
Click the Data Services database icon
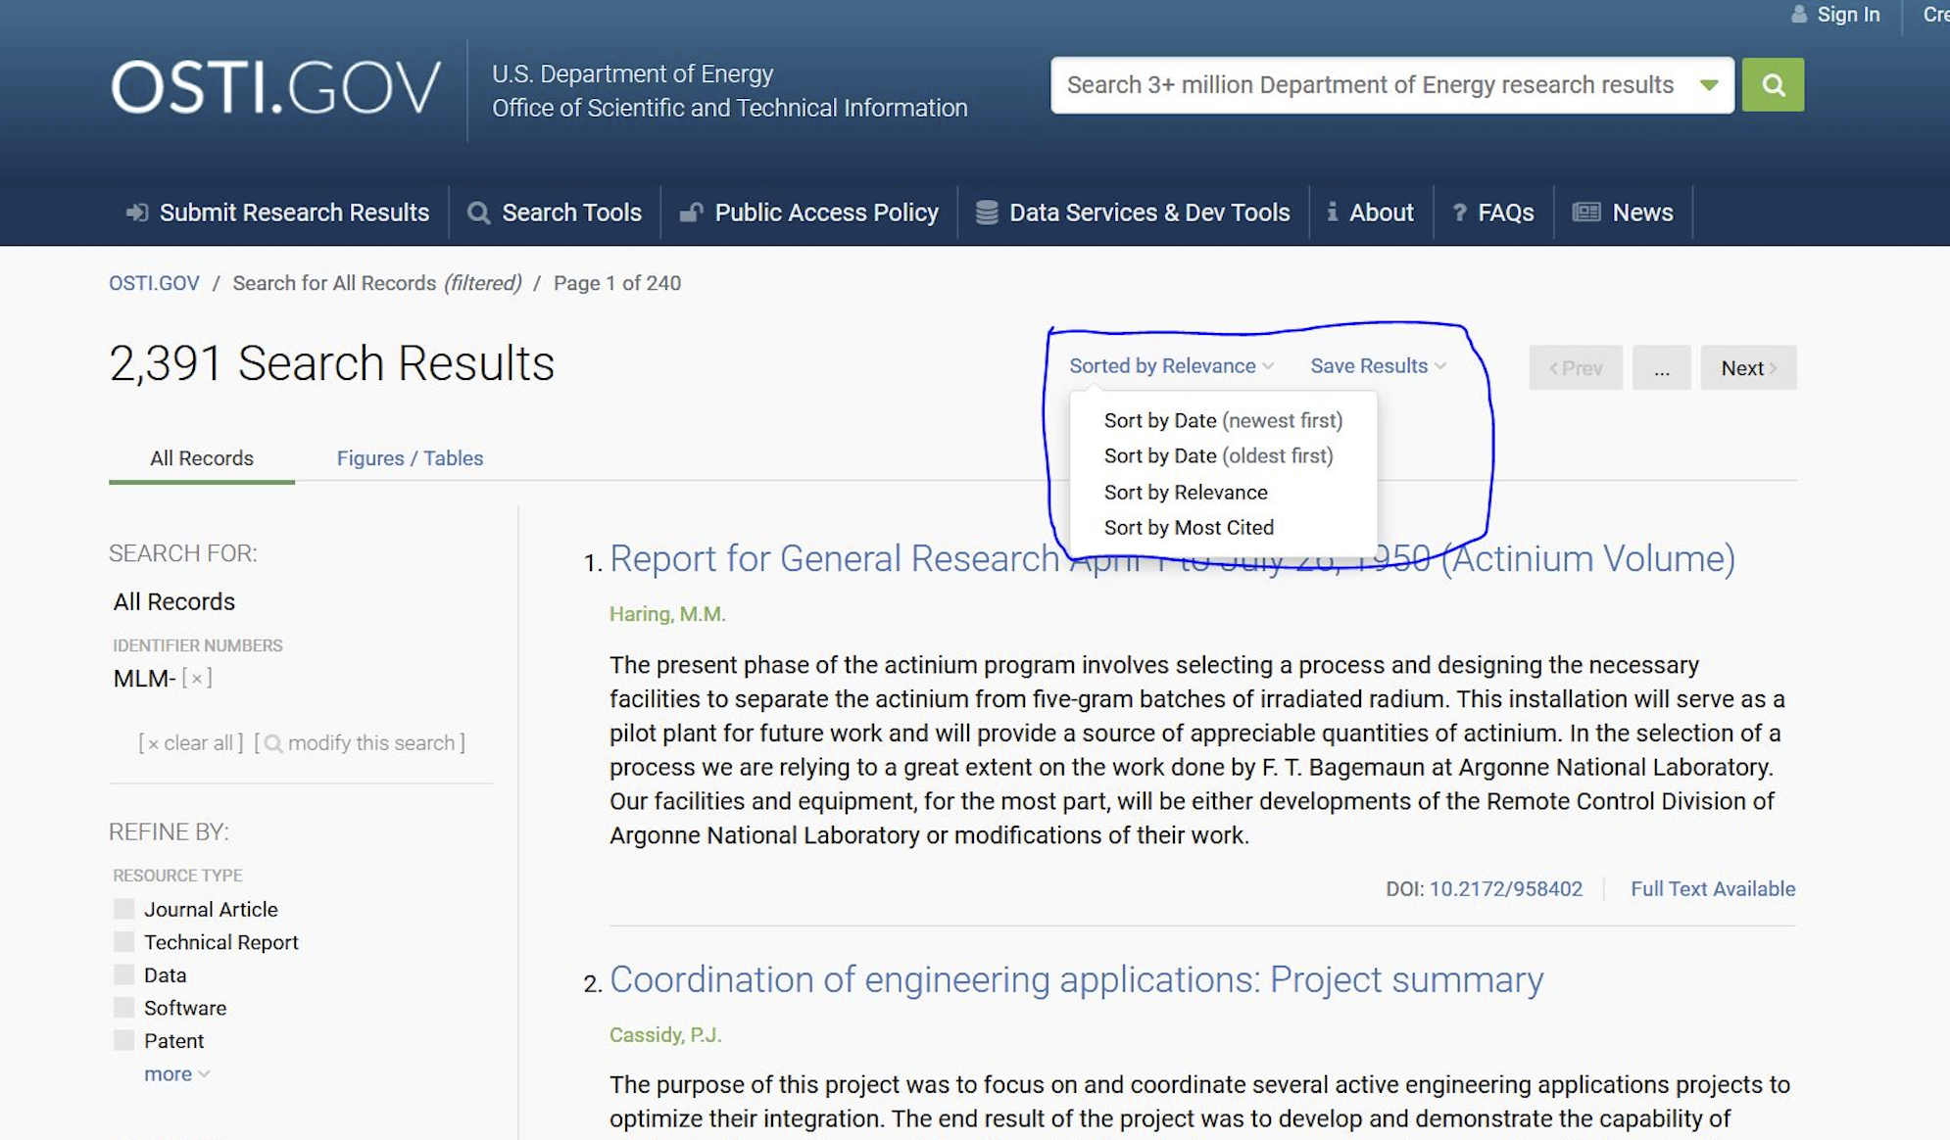coord(987,213)
